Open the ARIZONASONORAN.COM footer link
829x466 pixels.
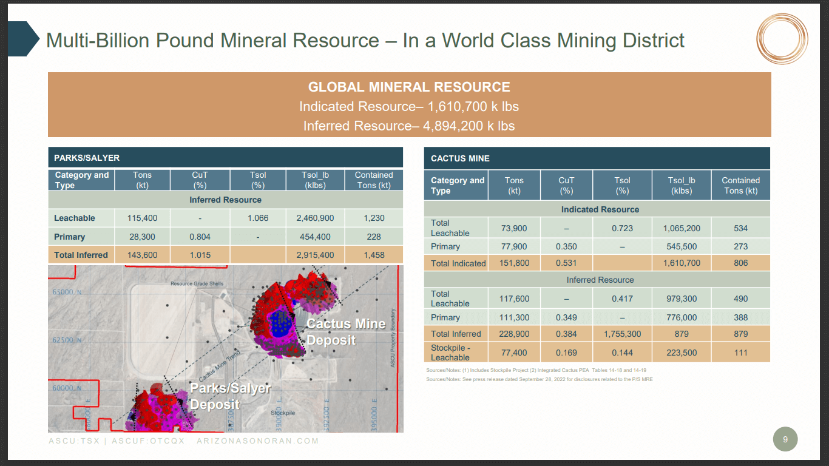258,441
